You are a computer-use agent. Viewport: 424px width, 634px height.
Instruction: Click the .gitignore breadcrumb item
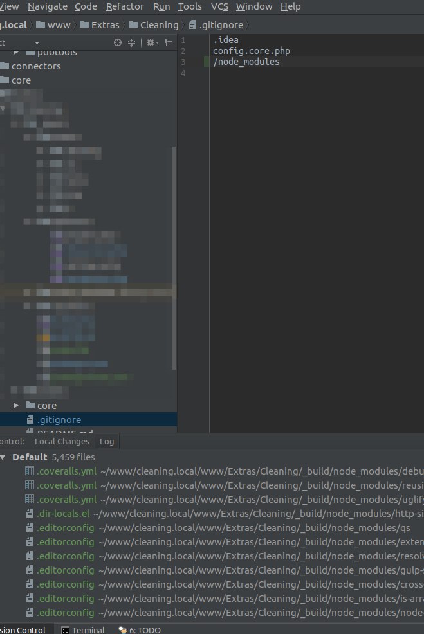click(x=216, y=25)
